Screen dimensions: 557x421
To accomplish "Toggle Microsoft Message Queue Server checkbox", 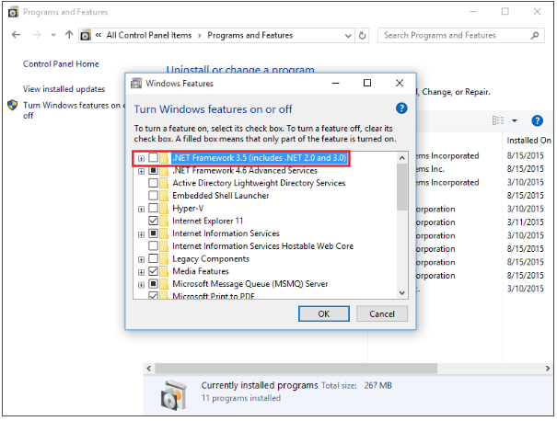I will (153, 284).
